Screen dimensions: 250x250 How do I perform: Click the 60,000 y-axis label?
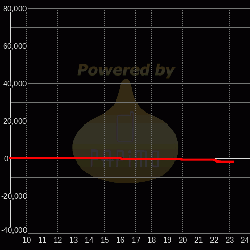15,46
